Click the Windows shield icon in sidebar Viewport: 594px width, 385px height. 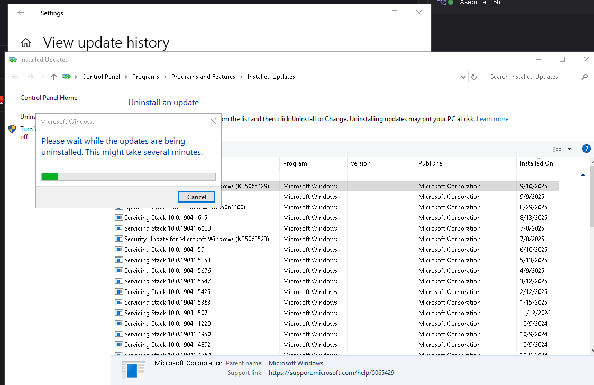[x=12, y=129]
